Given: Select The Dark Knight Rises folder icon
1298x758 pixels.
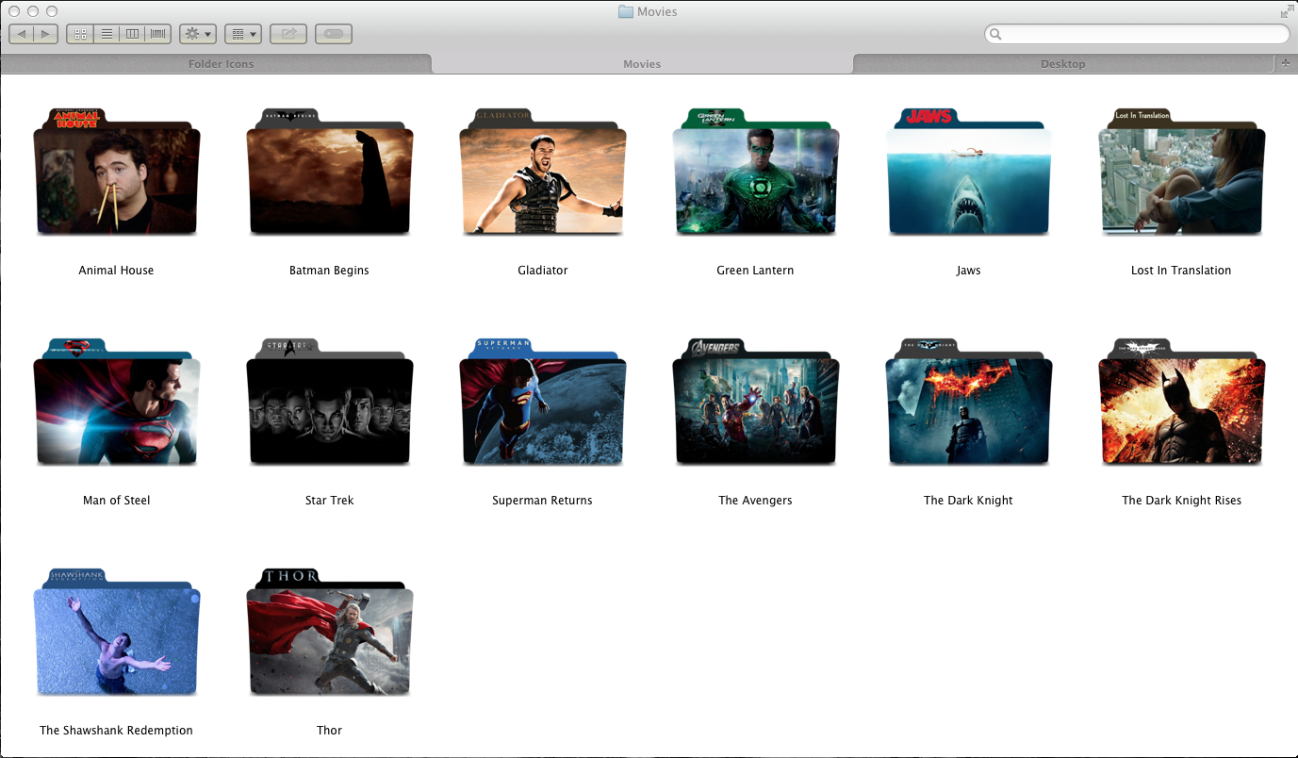Looking at the screenshot, I should tap(1182, 402).
